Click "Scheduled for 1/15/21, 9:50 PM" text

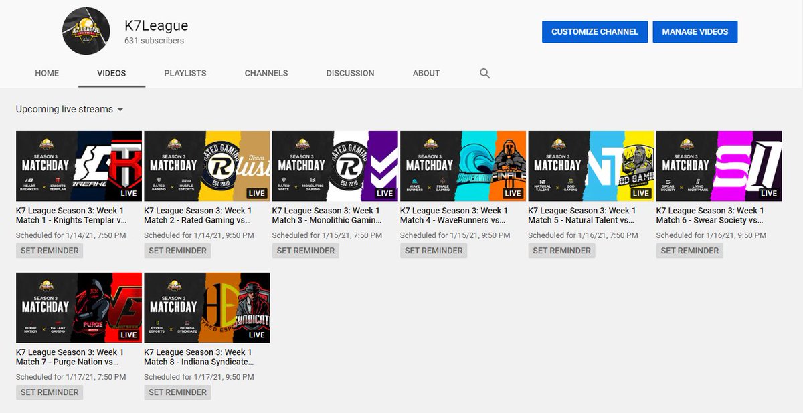pyautogui.click(x=455, y=235)
